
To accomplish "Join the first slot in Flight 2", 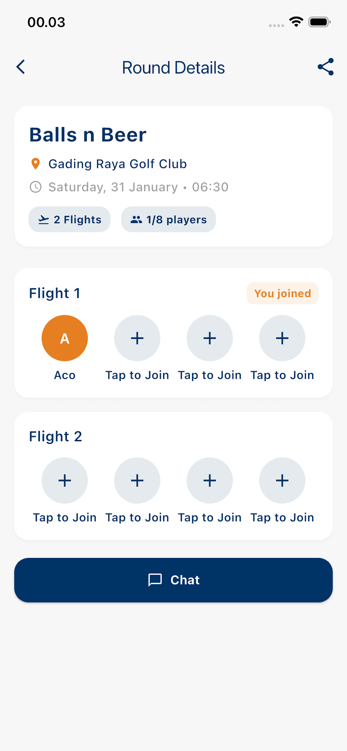I will [65, 481].
